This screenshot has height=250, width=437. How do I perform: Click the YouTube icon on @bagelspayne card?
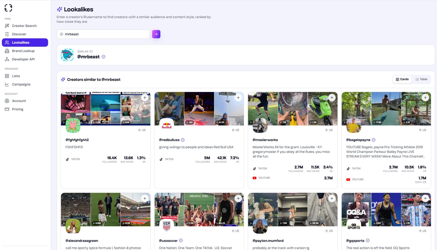coord(348,180)
